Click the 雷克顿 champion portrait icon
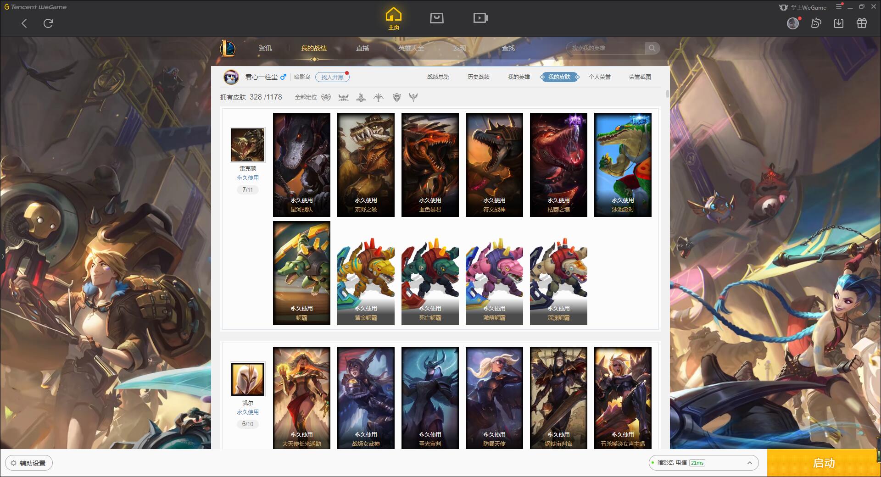Viewport: 881px width, 477px height. tap(248, 145)
